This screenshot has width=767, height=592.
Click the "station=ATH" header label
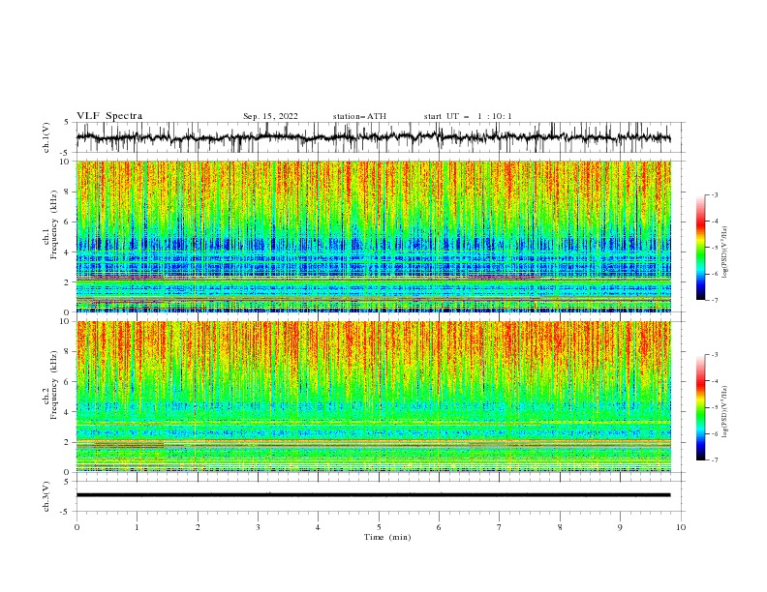point(359,116)
